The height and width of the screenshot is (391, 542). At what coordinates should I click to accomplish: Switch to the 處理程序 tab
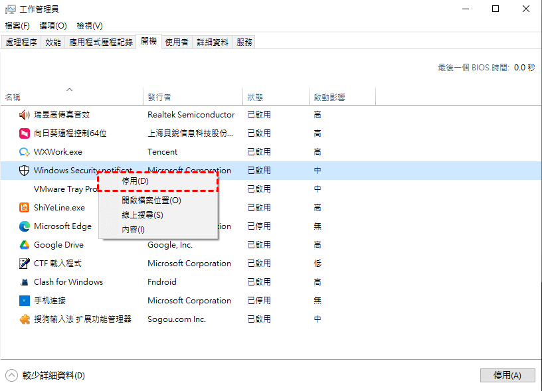(x=21, y=42)
